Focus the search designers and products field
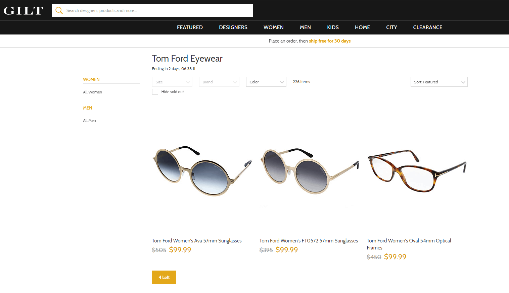509x293 pixels. [x=152, y=10]
